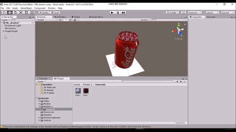Select AR Camera in Hierarchy
Image resolution: width=236 pixels, height=132 pixels.
[x=10, y=28]
